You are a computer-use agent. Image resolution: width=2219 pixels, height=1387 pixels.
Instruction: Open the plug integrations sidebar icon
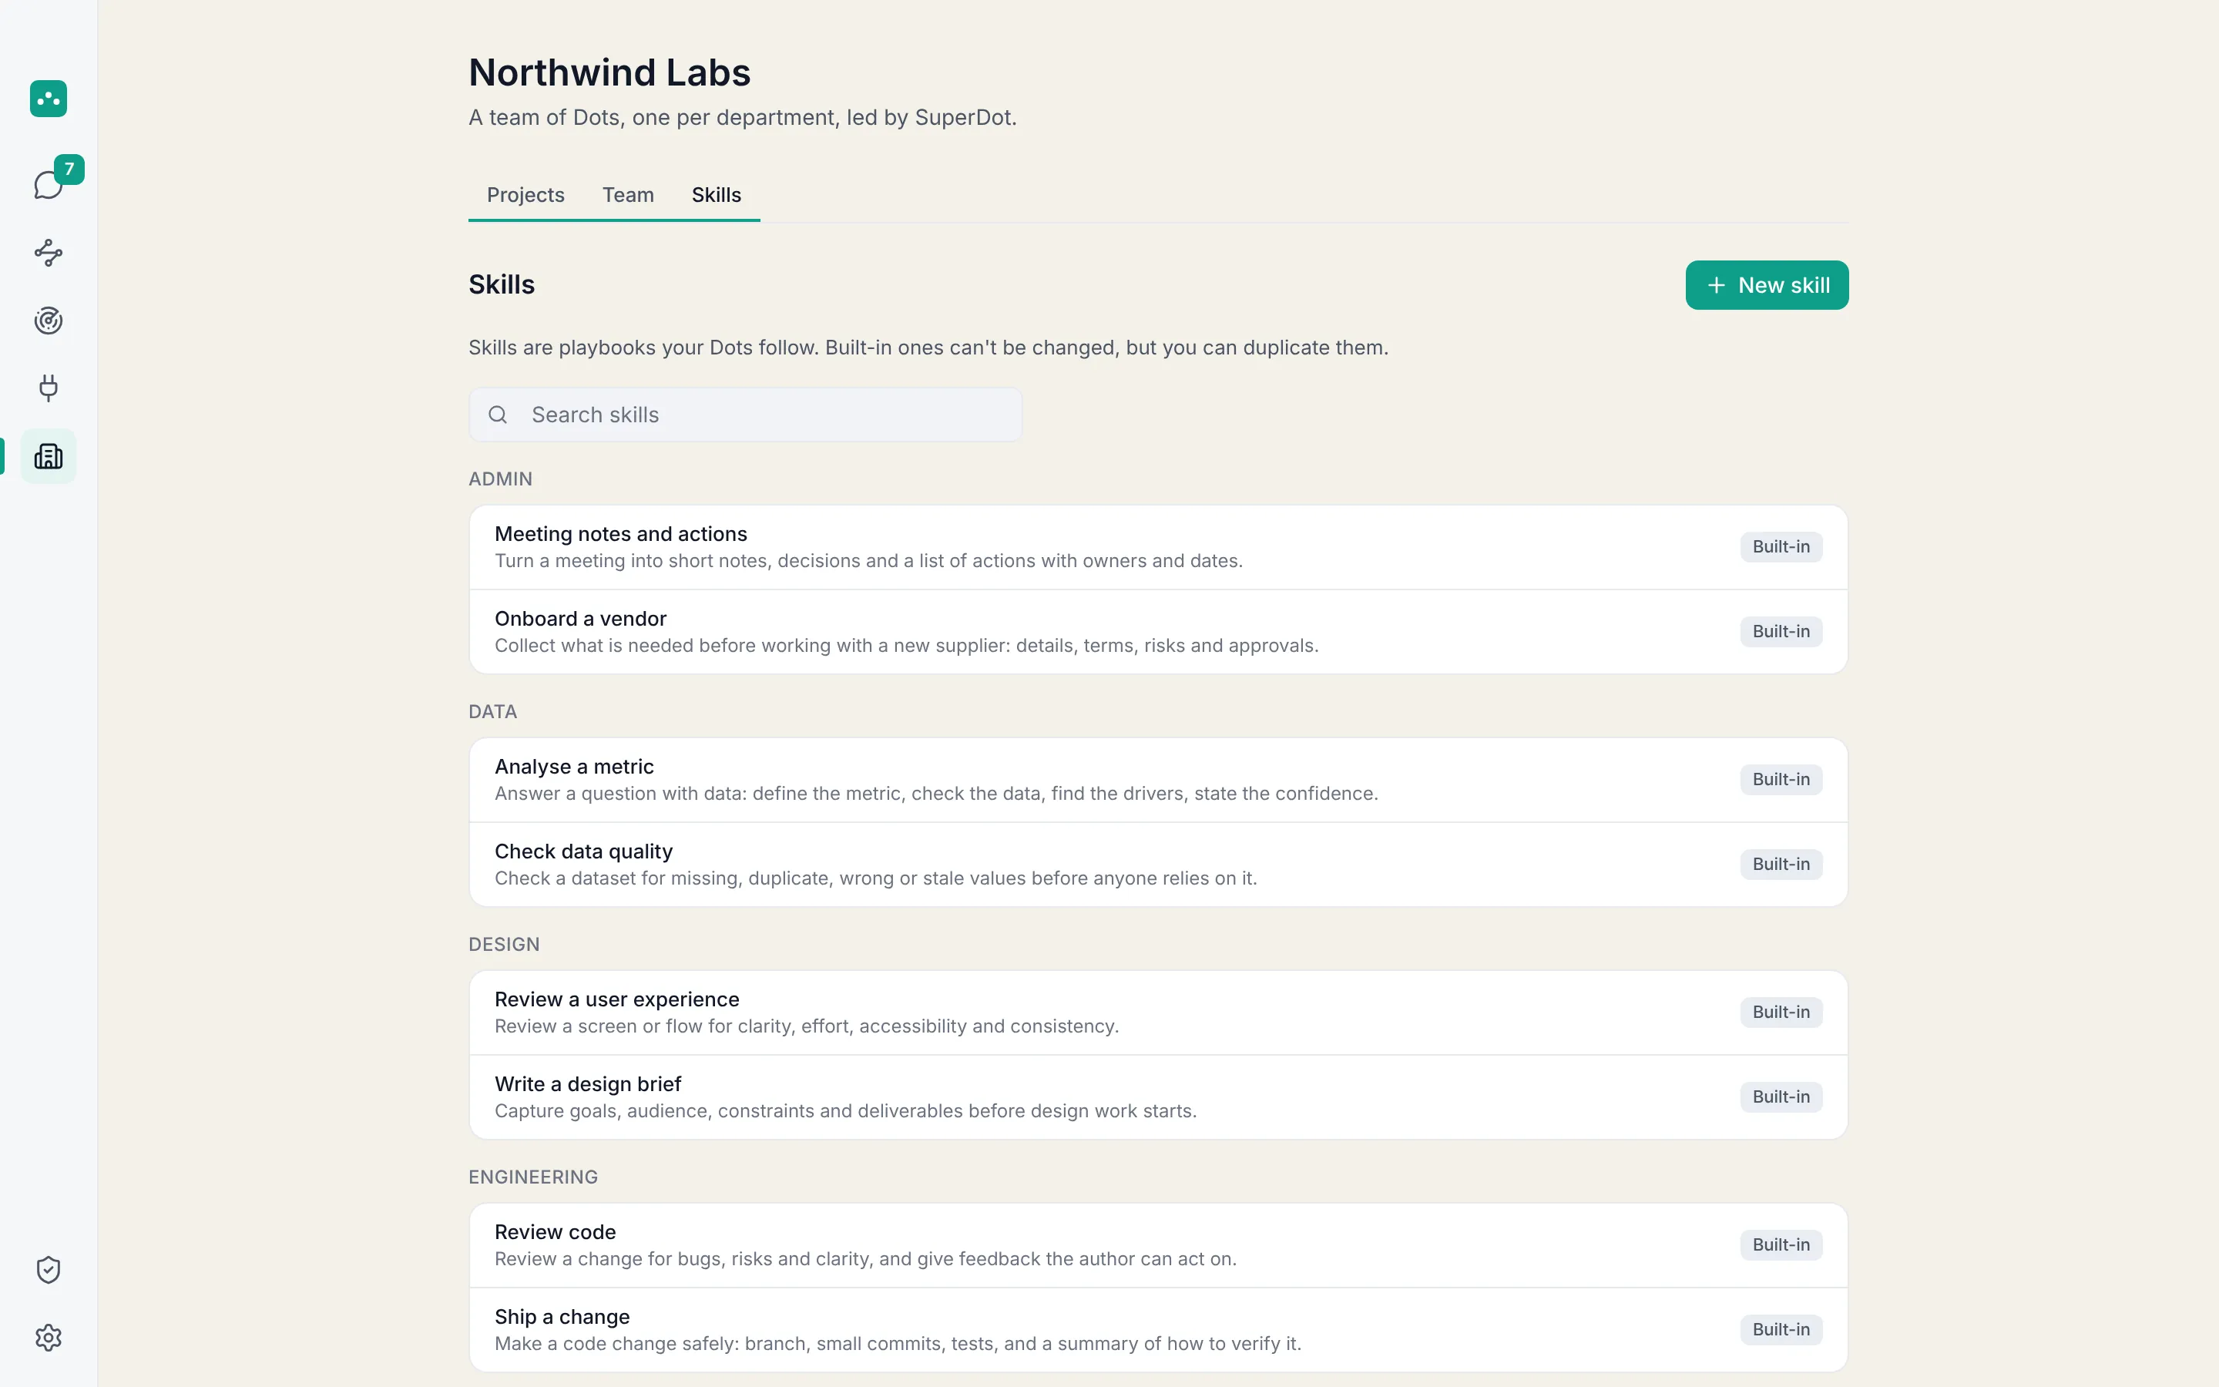(x=49, y=388)
